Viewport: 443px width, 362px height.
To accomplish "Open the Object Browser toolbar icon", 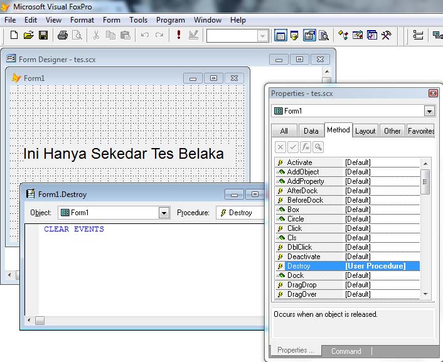I will (x=358, y=35).
